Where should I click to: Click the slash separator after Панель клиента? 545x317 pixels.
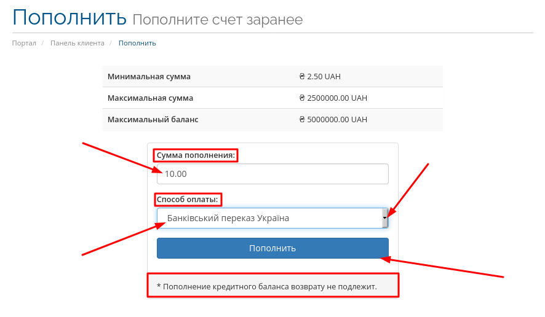coord(111,43)
